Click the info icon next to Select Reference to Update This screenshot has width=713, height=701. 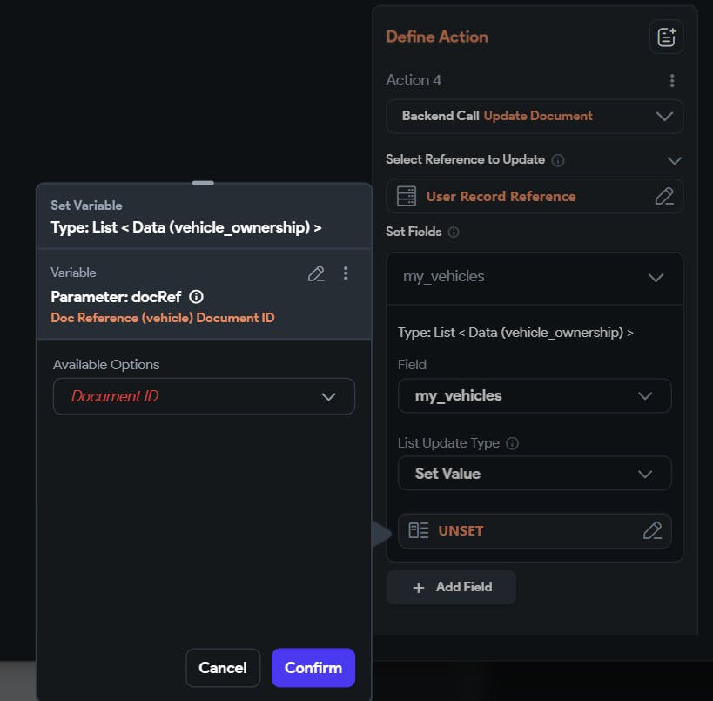tap(558, 160)
